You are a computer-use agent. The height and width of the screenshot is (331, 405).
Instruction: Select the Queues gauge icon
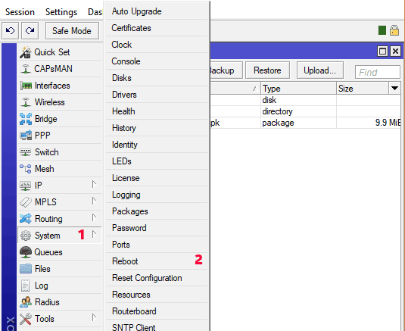tap(26, 252)
